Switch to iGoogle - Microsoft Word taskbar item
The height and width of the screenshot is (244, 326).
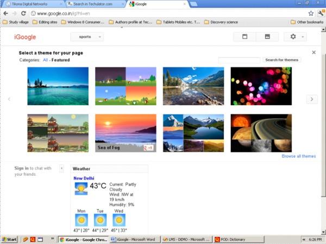pos(135,240)
